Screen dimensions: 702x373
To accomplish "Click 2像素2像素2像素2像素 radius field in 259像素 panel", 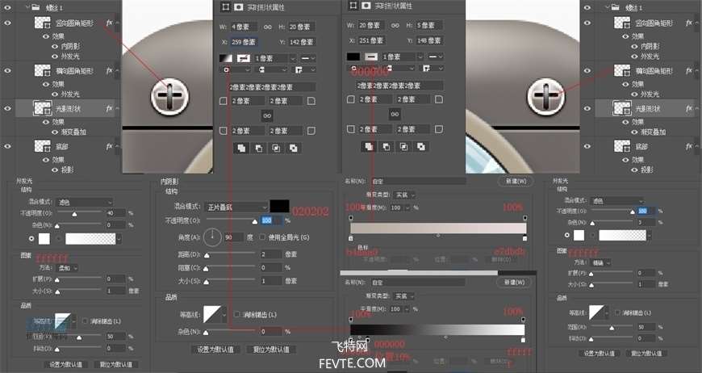I will point(272,87).
